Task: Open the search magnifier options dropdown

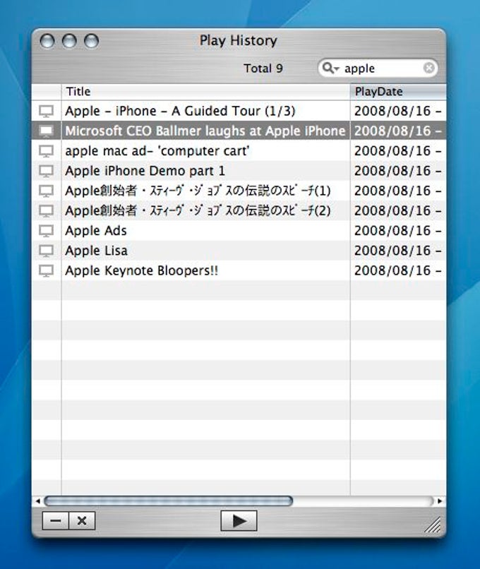Action: (330, 68)
